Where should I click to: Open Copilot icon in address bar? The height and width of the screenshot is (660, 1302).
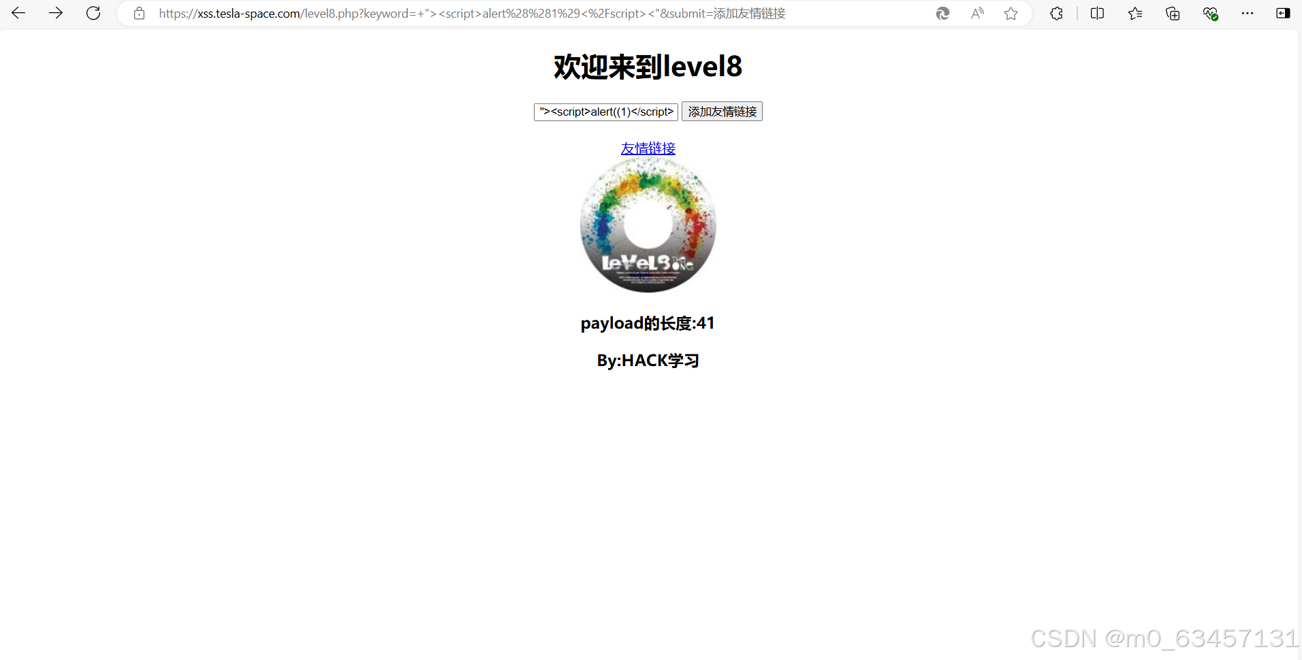[942, 14]
